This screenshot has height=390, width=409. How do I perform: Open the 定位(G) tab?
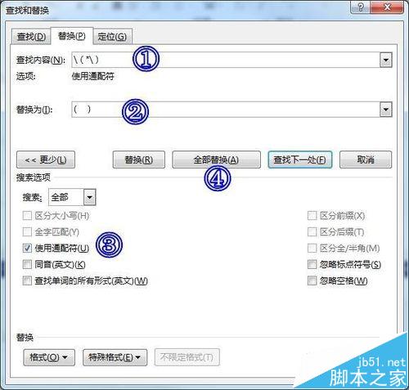point(112,37)
